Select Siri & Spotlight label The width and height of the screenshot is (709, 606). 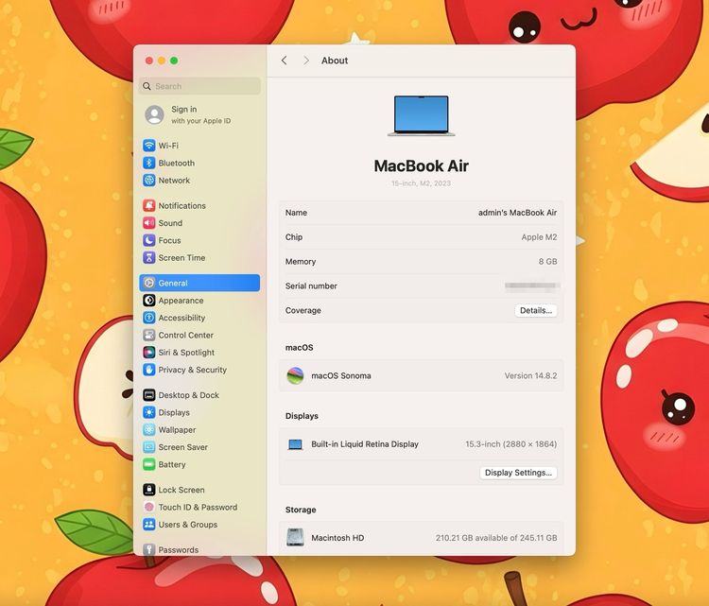point(186,353)
